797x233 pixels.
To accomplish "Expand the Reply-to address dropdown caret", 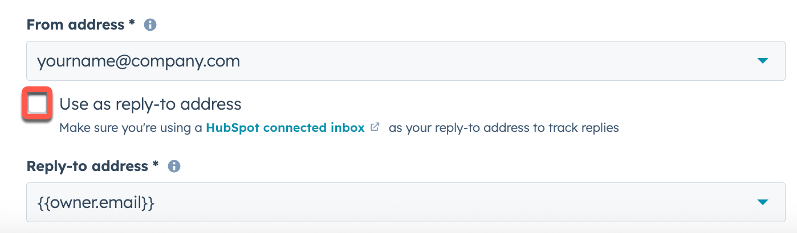I will [762, 202].
